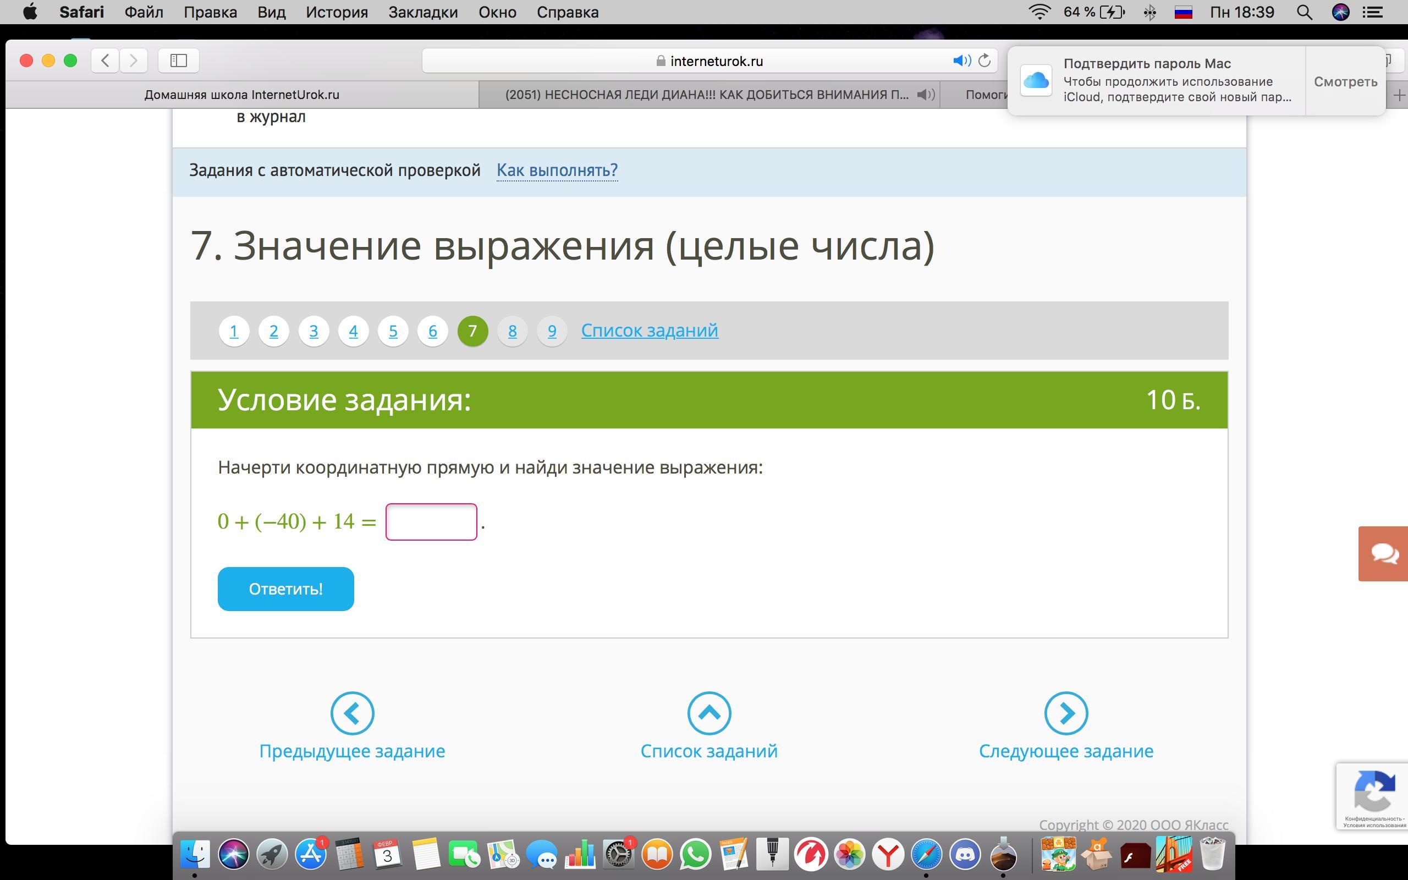This screenshot has height=880, width=1408.
Task: Open Trash in the dock
Action: (x=1213, y=854)
